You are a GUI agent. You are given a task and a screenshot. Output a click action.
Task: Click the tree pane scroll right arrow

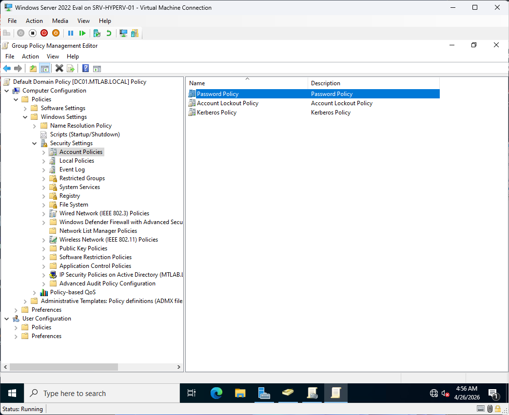point(178,367)
